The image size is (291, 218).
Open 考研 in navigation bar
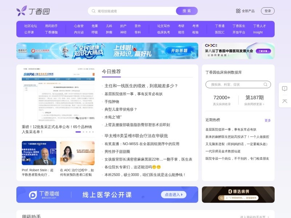point(181,26)
